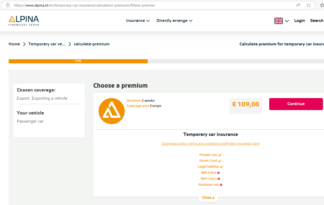Expand the language selector chevron

pyautogui.click(x=287, y=21)
